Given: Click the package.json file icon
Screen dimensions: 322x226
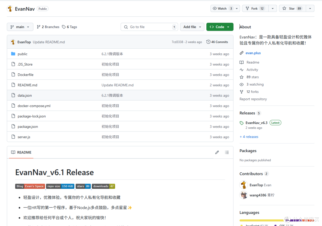Looking at the screenshot, I should pyautogui.click(x=13, y=126).
